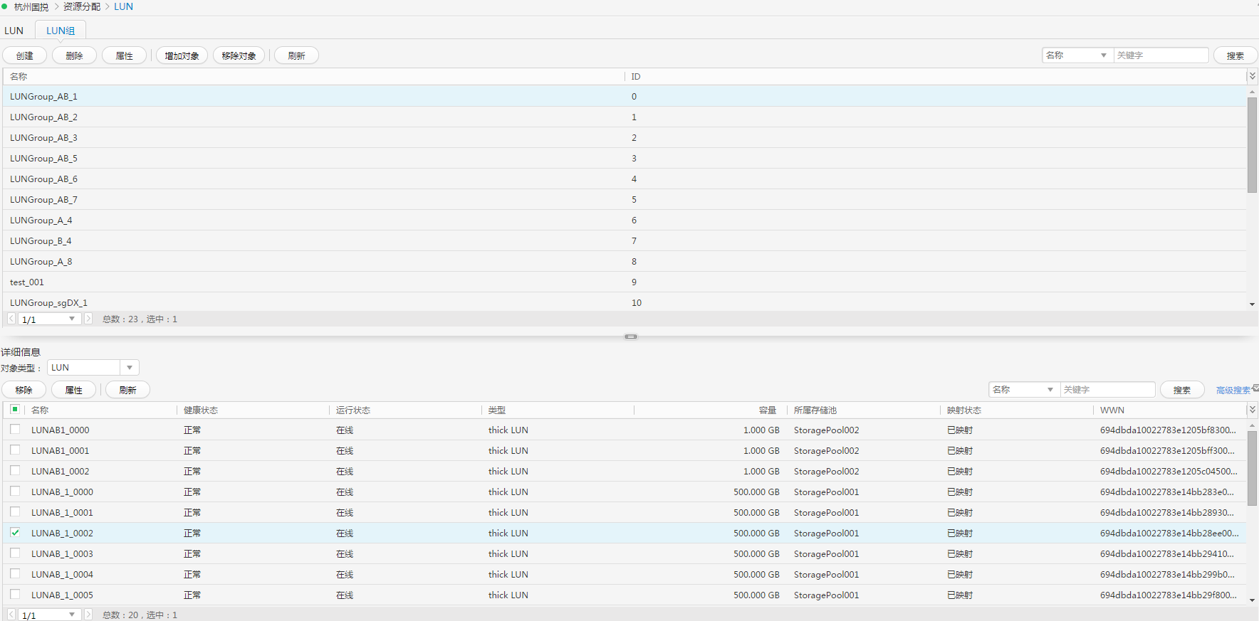Check the box for LUNAB1_0000

click(x=15, y=429)
